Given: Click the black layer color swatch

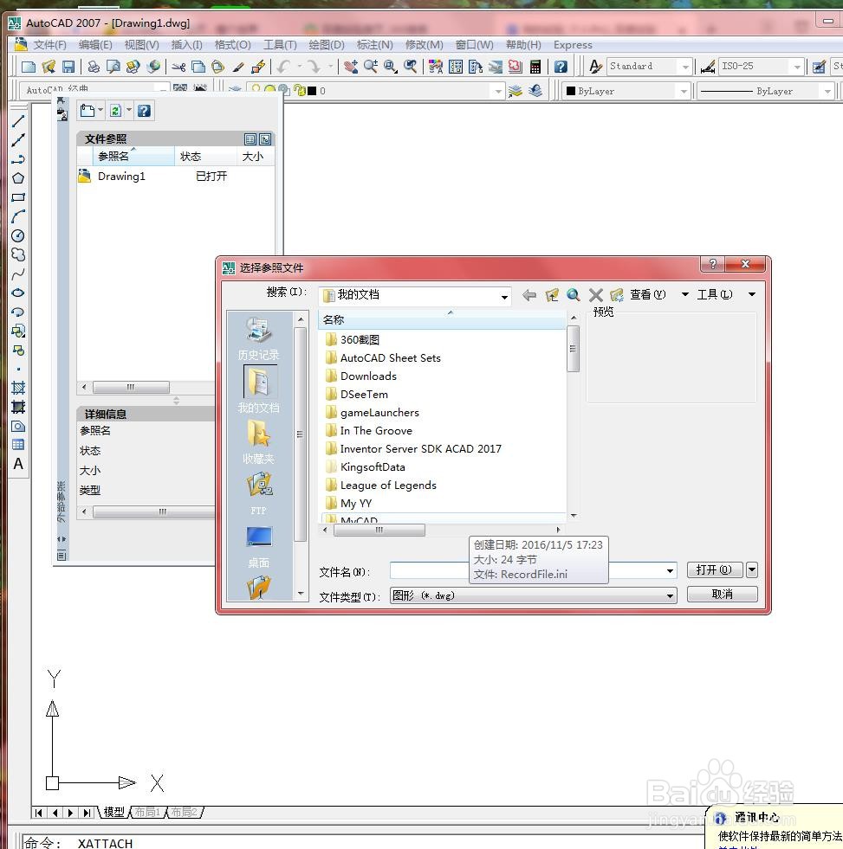Looking at the screenshot, I should [x=312, y=91].
